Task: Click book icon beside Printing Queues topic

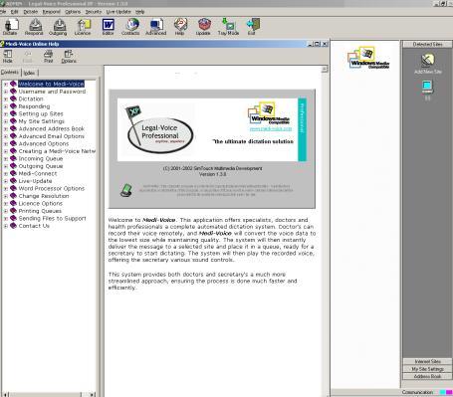Action: click(13, 211)
